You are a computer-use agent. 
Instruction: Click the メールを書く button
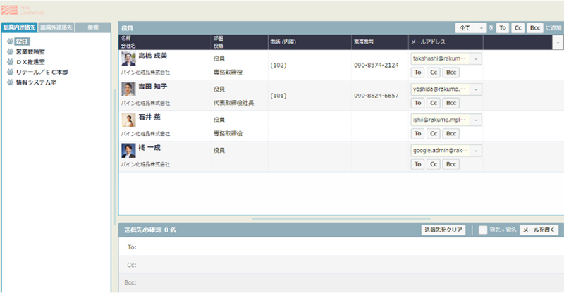click(x=539, y=230)
